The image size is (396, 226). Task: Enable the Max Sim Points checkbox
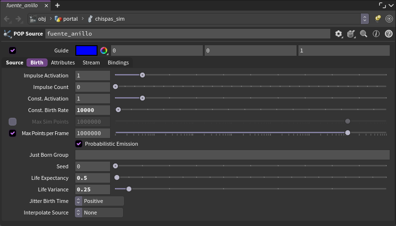click(x=13, y=122)
